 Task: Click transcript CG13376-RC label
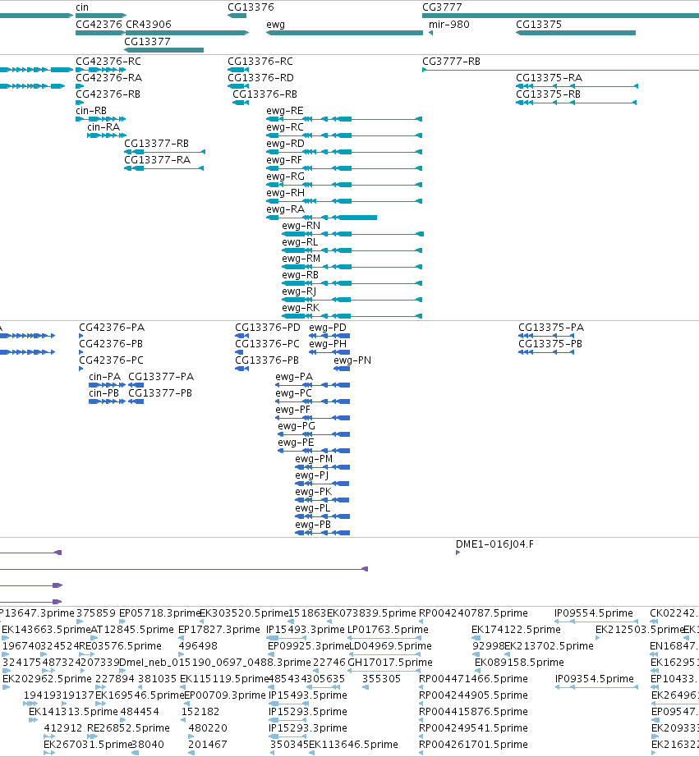(x=260, y=62)
